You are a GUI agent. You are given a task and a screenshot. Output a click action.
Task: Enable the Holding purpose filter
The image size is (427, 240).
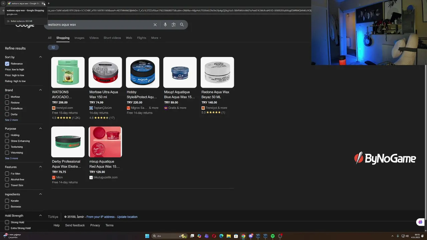tap(7, 135)
